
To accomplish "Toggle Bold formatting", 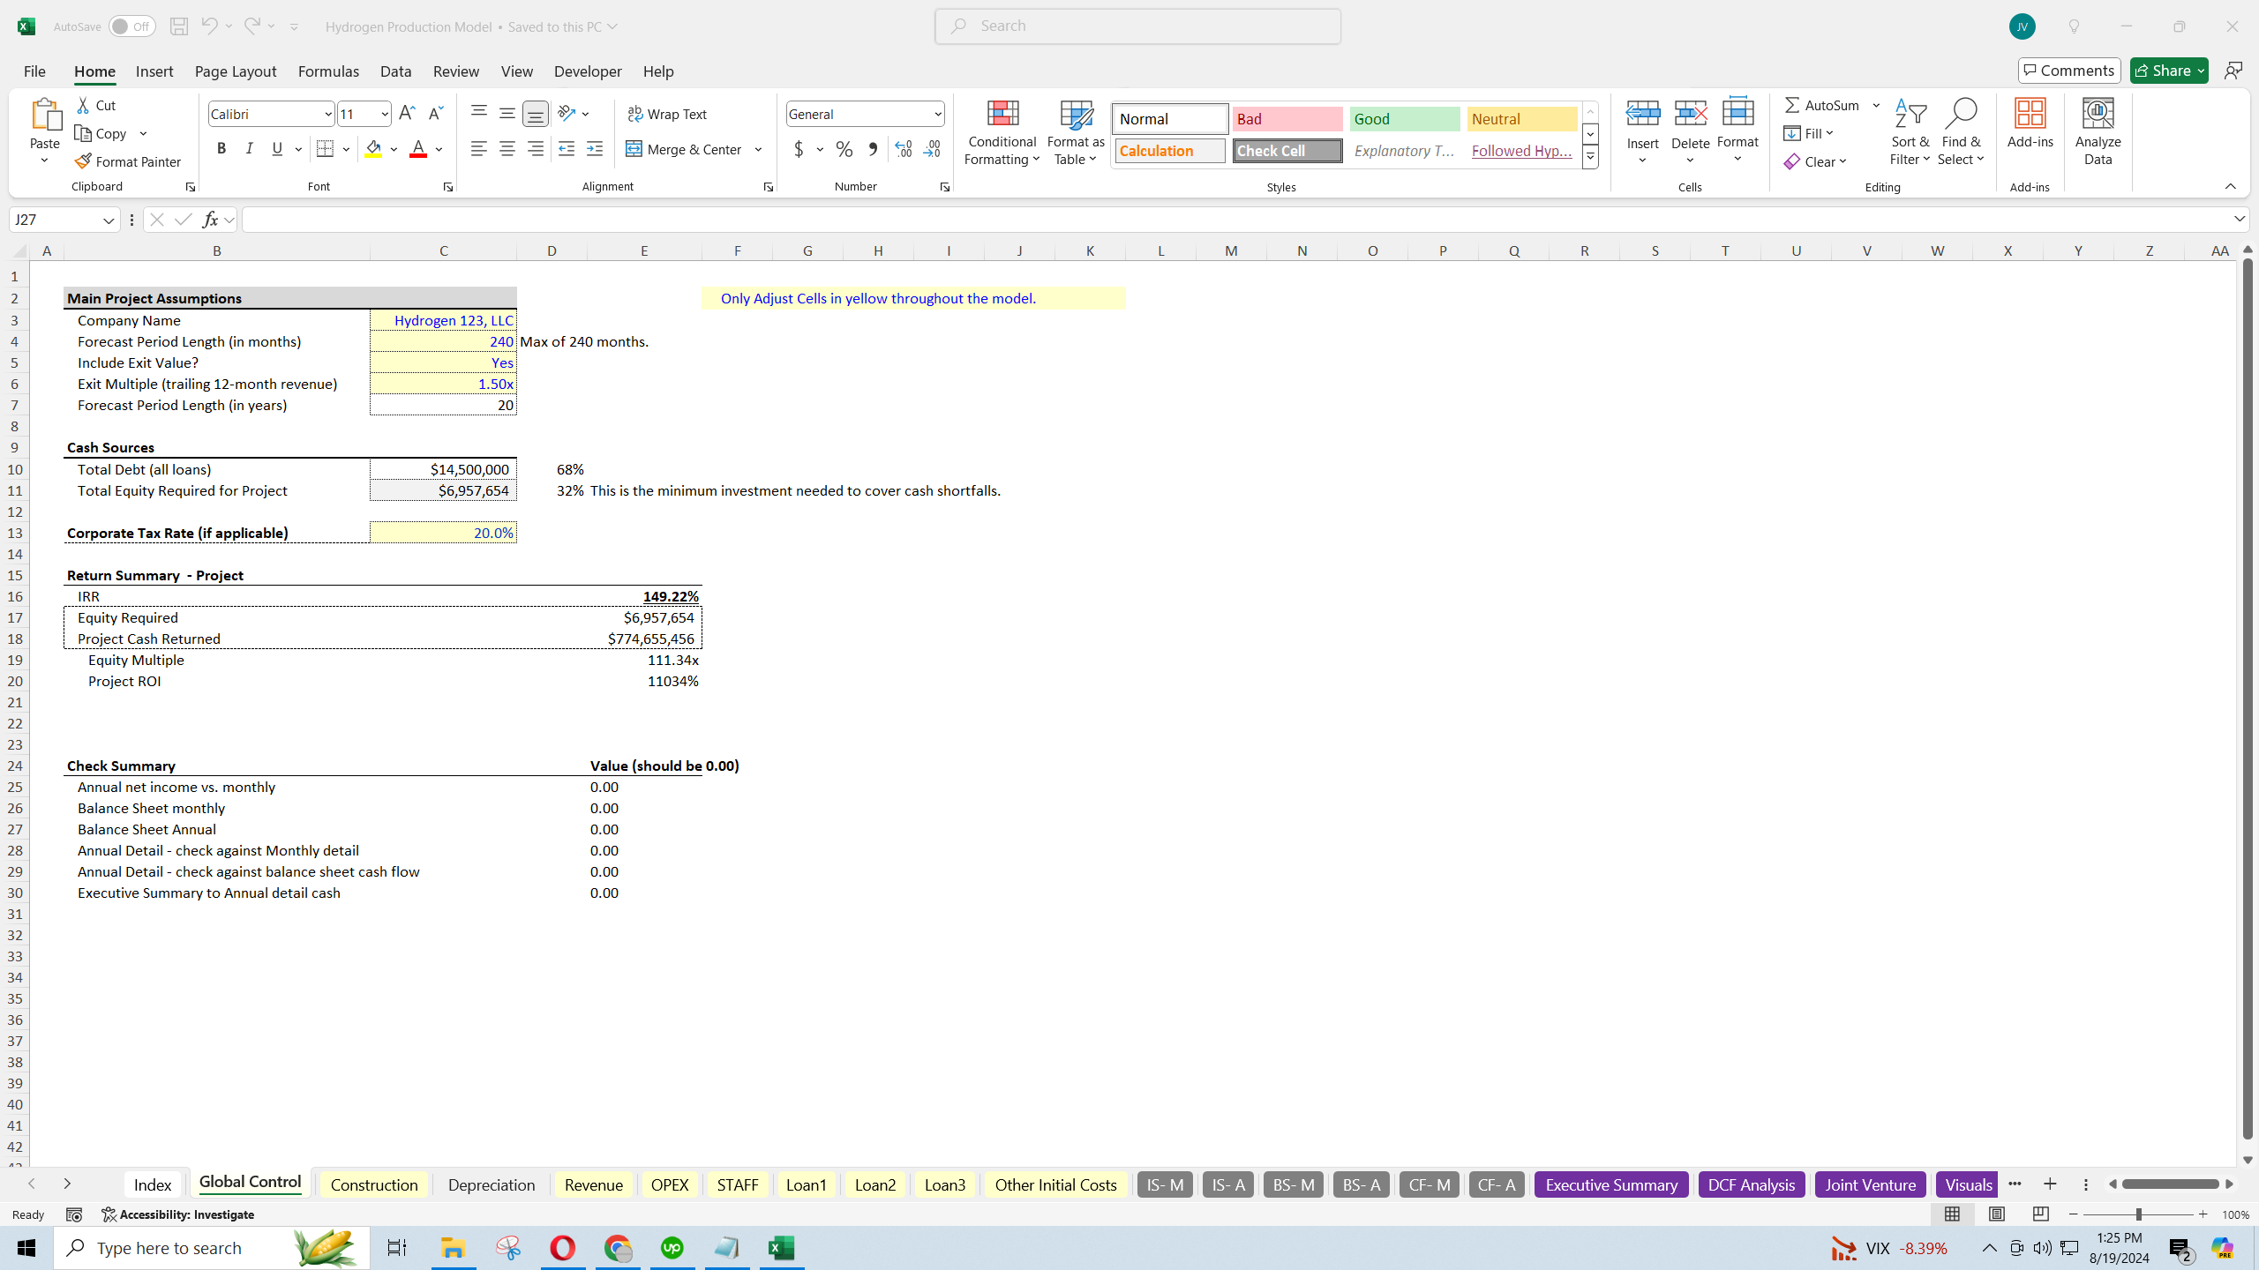I will click(x=221, y=149).
